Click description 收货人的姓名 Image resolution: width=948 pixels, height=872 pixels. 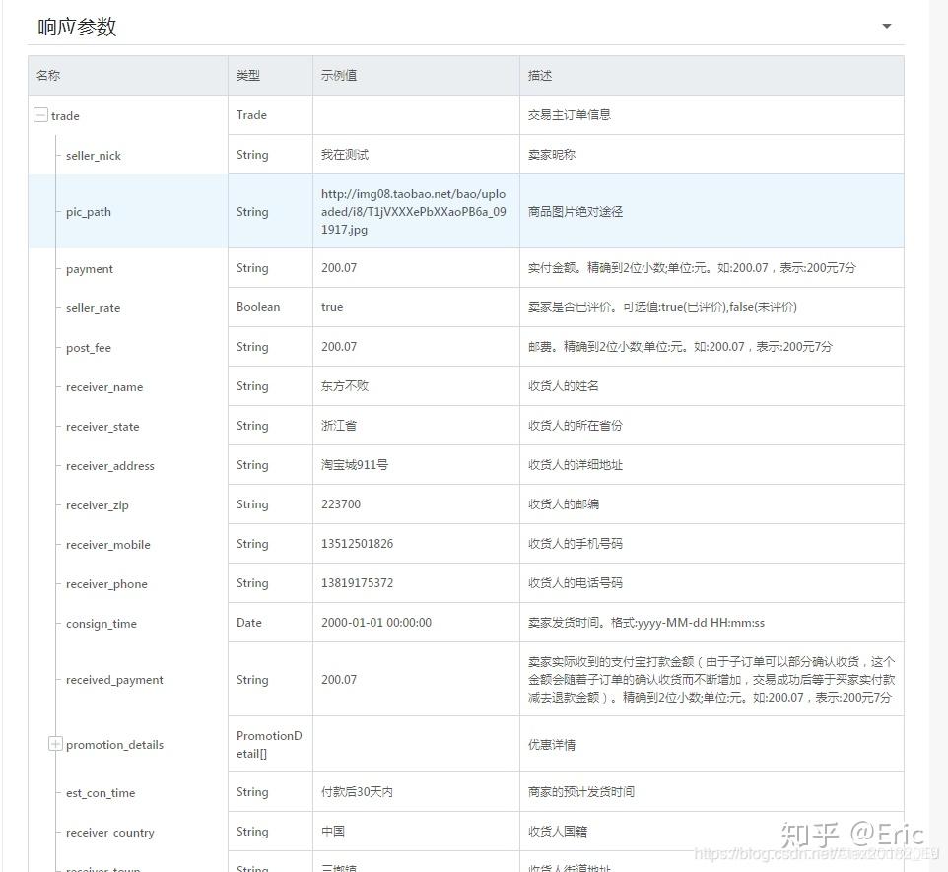(563, 386)
